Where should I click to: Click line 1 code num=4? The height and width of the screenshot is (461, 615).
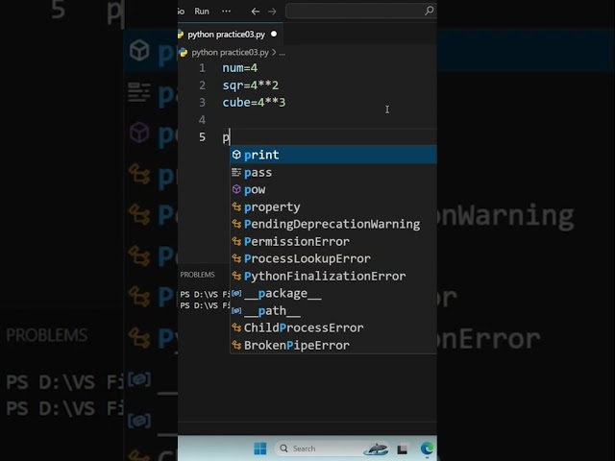tap(240, 68)
